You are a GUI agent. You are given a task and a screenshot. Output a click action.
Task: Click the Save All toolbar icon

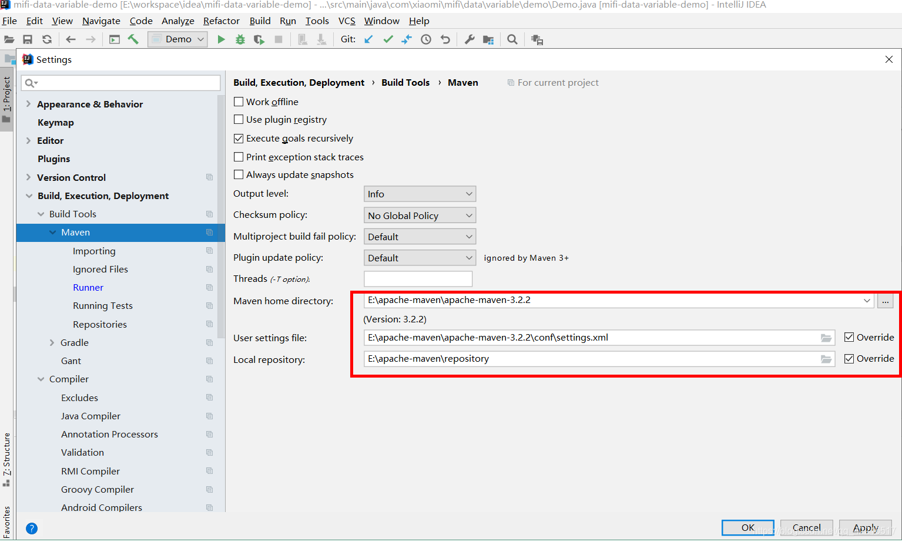tap(28, 39)
